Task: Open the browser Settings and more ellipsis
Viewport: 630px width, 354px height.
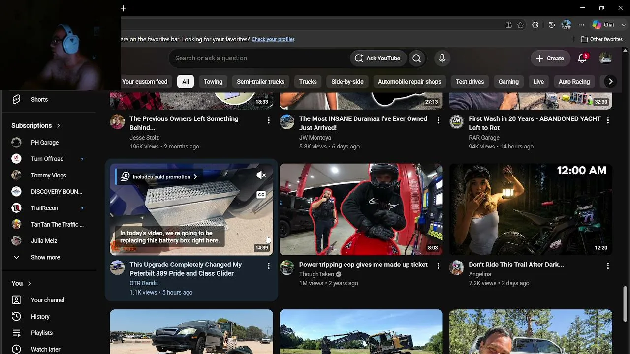Action: pos(581,25)
